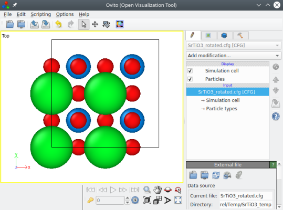This screenshot has height=210, width=283.
Task: Click the Undo arrow icon
Action: click(58, 24)
